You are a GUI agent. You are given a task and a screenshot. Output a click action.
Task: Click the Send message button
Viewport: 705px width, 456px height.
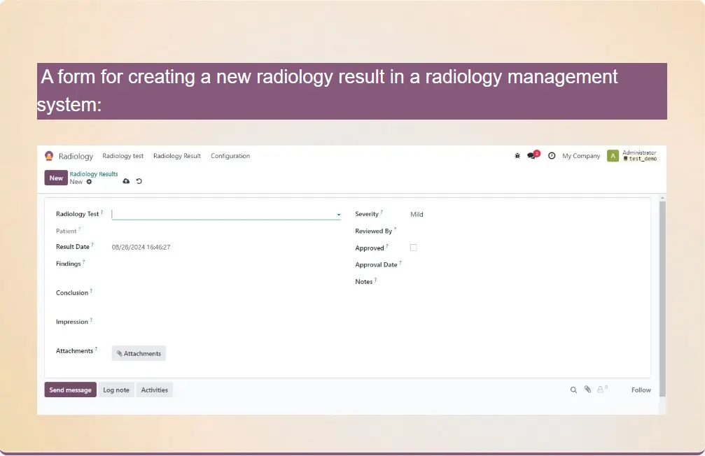tap(70, 390)
